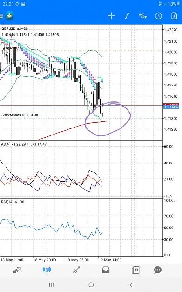Open the new order document icon
The height and width of the screenshot is (292, 182).
pyautogui.click(x=174, y=16)
